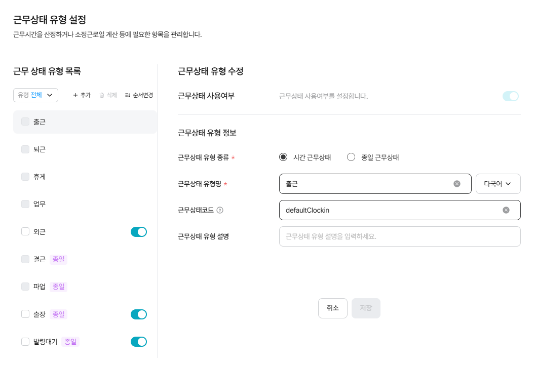Click the help icon next to 근무상태코드
This screenshot has width=535, height=365.
[220, 210]
